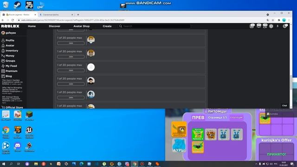Switch to the second browser tab
This screenshot has height=167, width=297.
(x=56, y=14)
